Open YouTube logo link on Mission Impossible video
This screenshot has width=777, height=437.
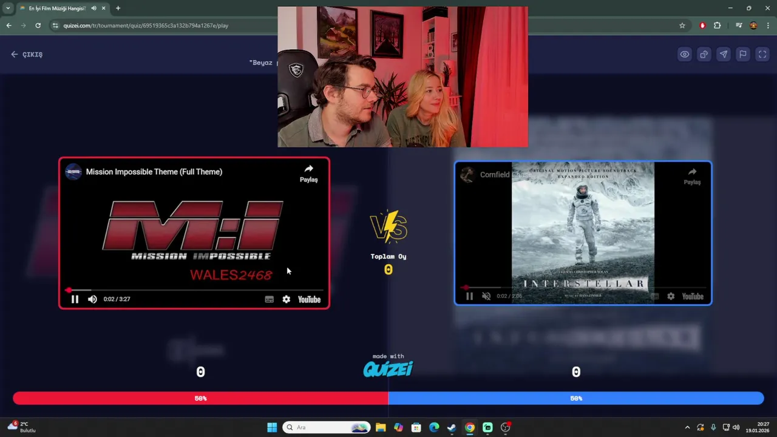pyautogui.click(x=309, y=299)
